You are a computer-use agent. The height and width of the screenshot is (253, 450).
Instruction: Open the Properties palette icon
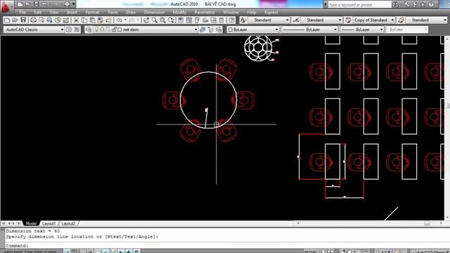[181, 20]
